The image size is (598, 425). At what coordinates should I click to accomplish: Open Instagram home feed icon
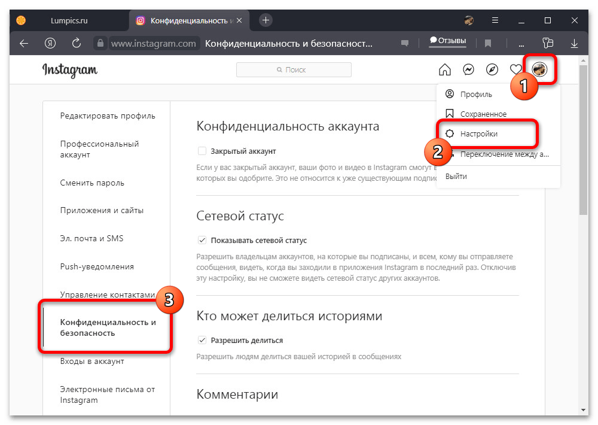(x=445, y=70)
